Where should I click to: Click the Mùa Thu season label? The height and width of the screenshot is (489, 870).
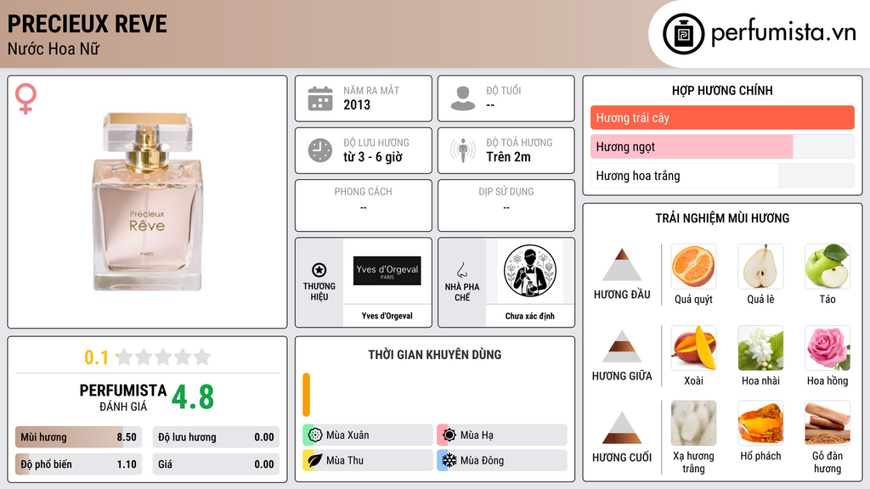pyautogui.click(x=345, y=460)
